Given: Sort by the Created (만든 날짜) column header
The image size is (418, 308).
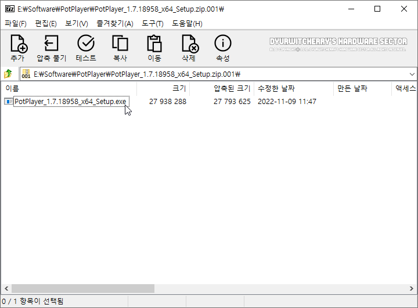Looking at the screenshot, I should point(362,88).
